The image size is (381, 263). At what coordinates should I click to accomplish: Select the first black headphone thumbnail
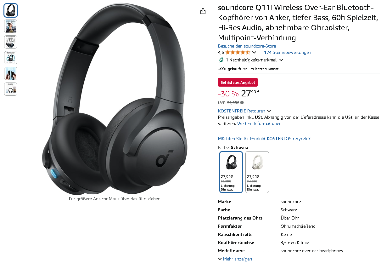tap(11, 10)
